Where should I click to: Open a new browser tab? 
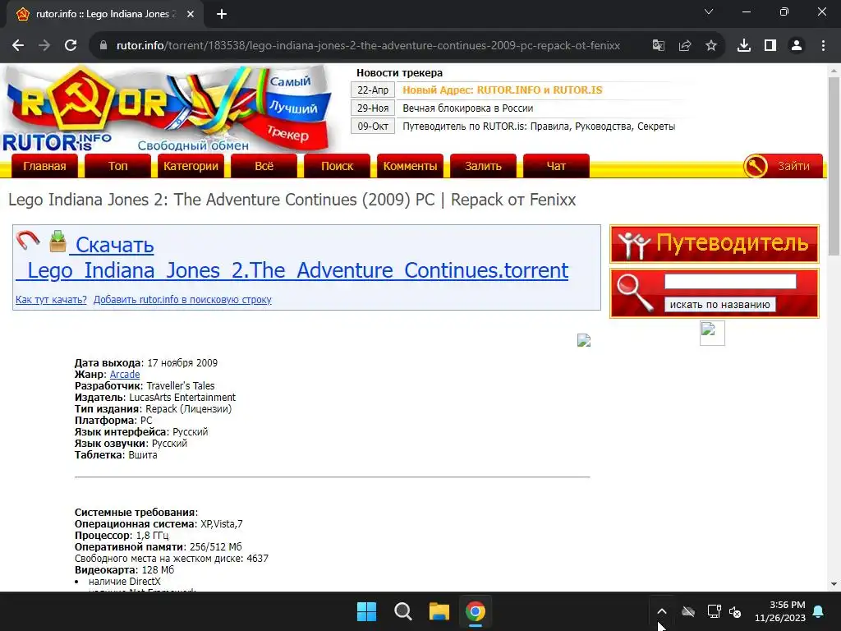(x=222, y=14)
